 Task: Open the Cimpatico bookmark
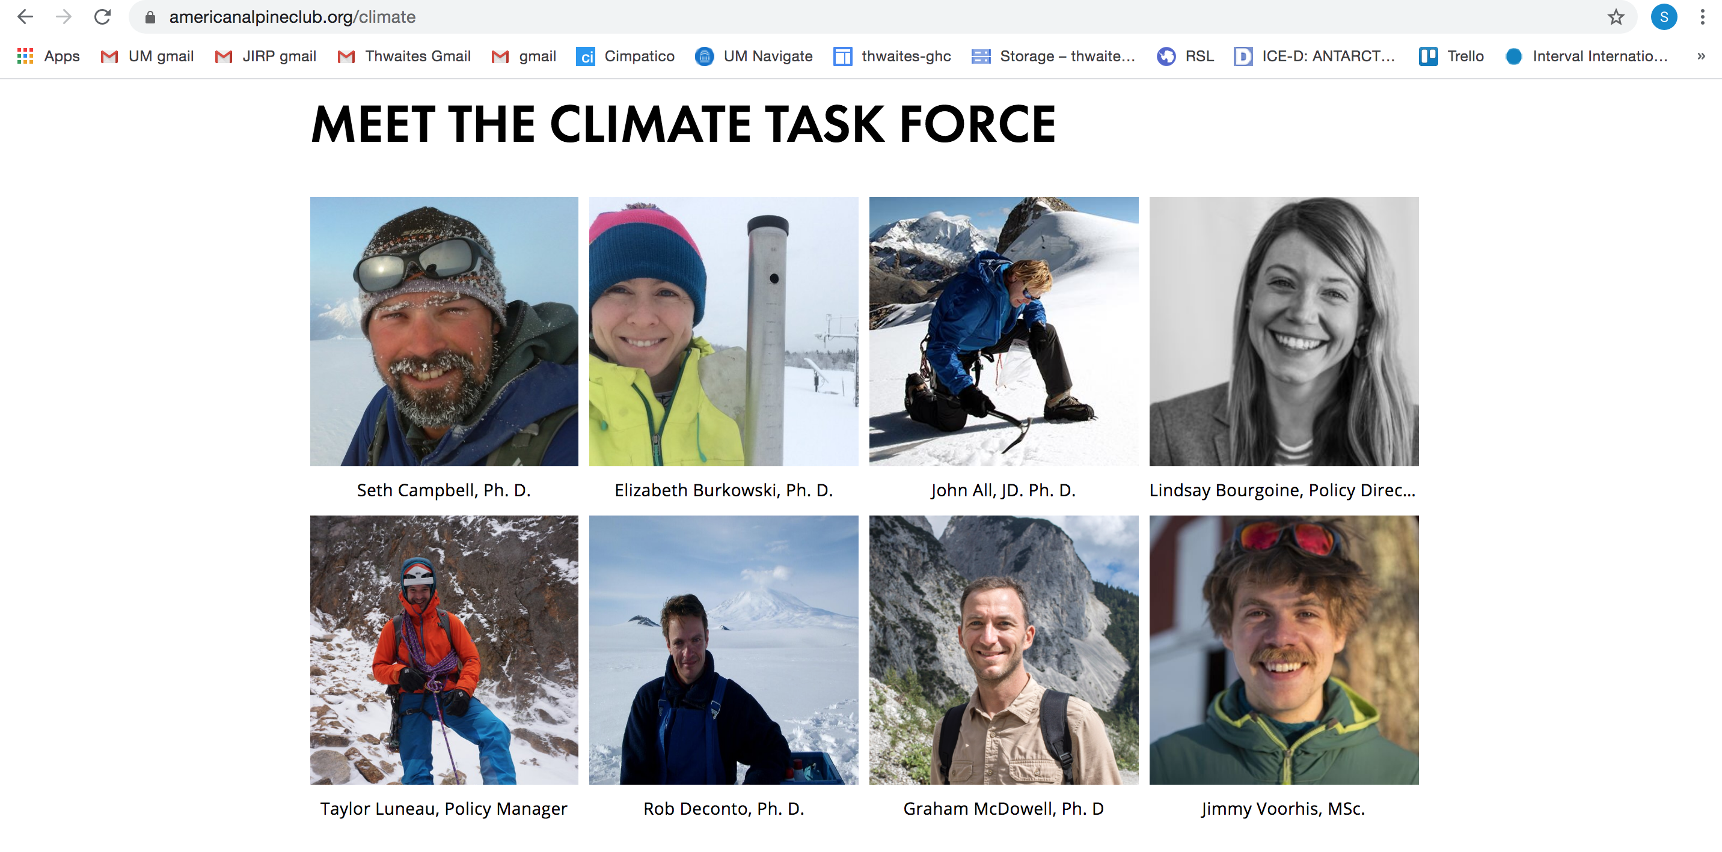(x=625, y=56)
